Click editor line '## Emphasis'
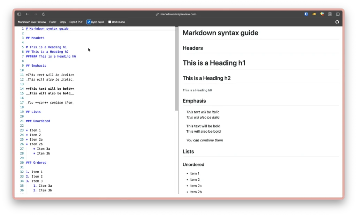Image resolution: width=357 pixels, height=216 pixels. (x=36, y=66)
